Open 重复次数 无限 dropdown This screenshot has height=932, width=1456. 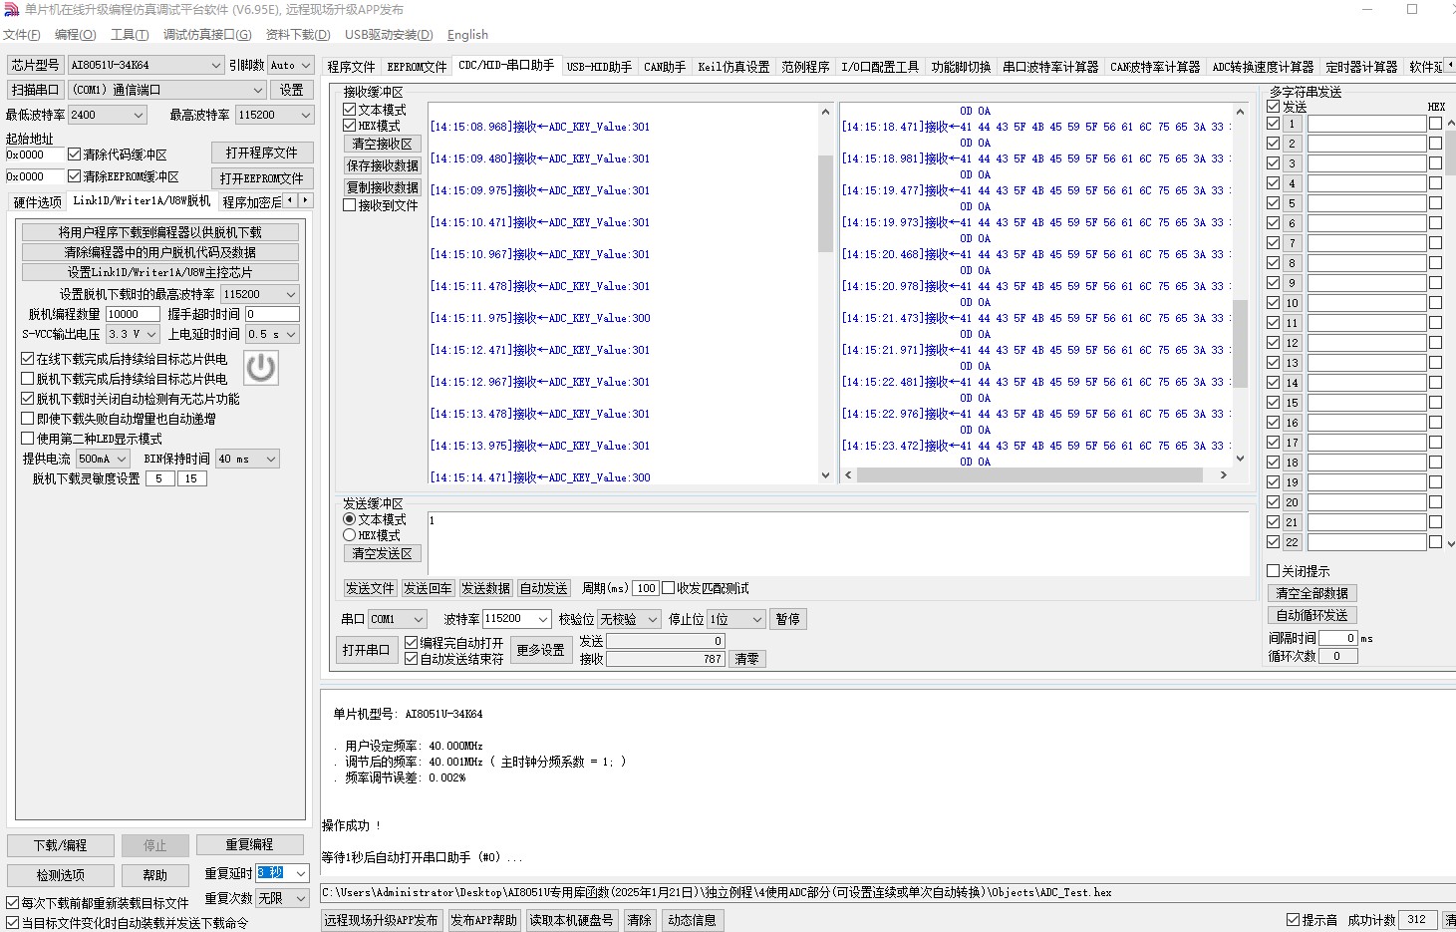(282, 898)
